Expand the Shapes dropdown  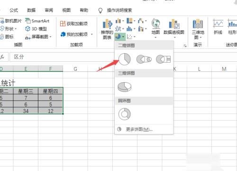point(16,29)
